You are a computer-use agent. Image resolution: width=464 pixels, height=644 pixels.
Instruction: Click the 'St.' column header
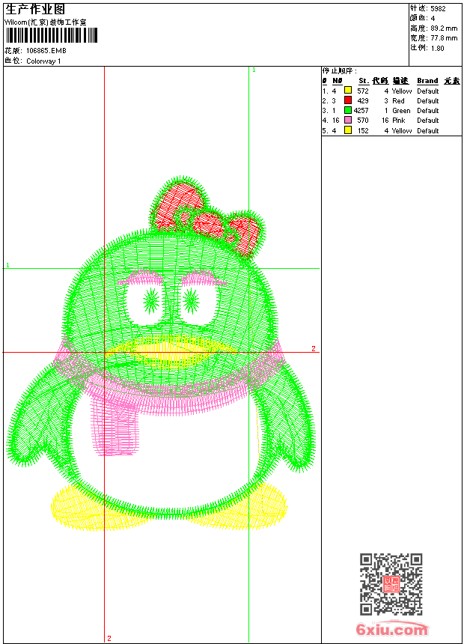(x=364, y=81)
